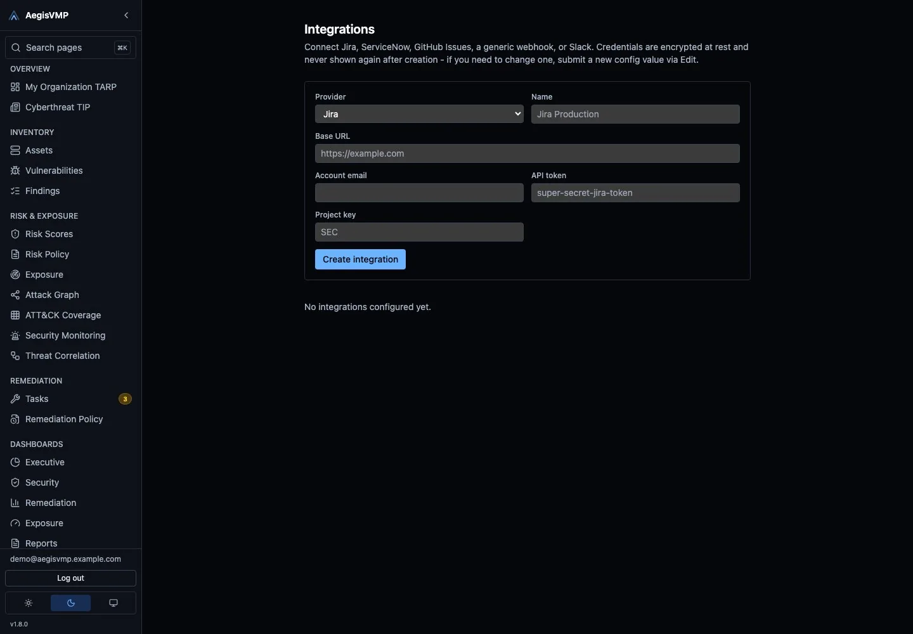
Task: Click the Threat Correlation icon
Action: point(15,356)
